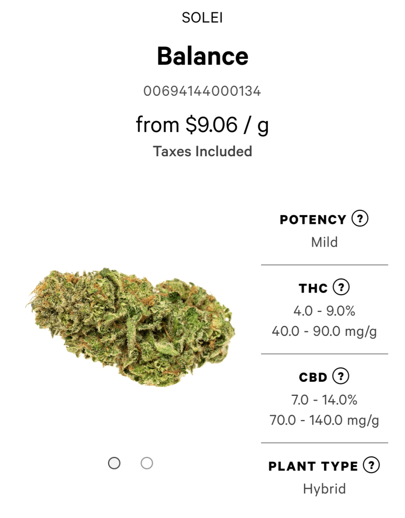The image size is (405, 518).
Task: Open the THC info question mark icon
Action: (341, 288)
